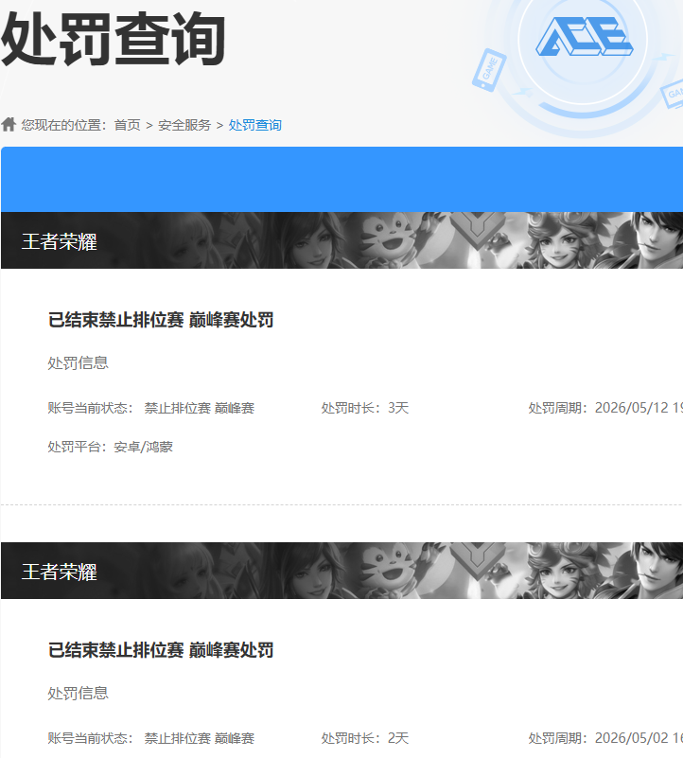Click 处罚信息 in the 2天 punishment record
683x758 pixels.
78,694
